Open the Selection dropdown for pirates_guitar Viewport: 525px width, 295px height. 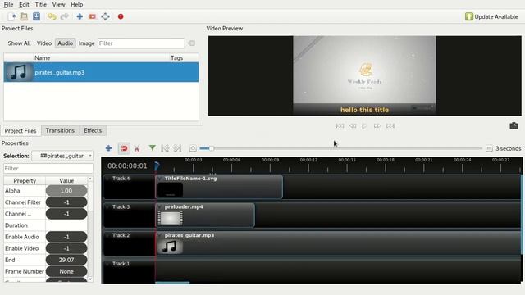[62, 156]
